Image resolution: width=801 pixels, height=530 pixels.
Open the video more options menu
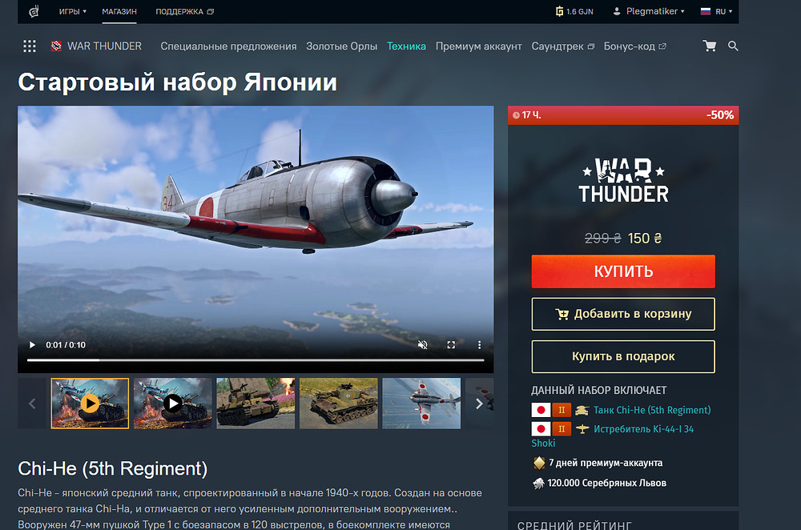tap(479, 345)
